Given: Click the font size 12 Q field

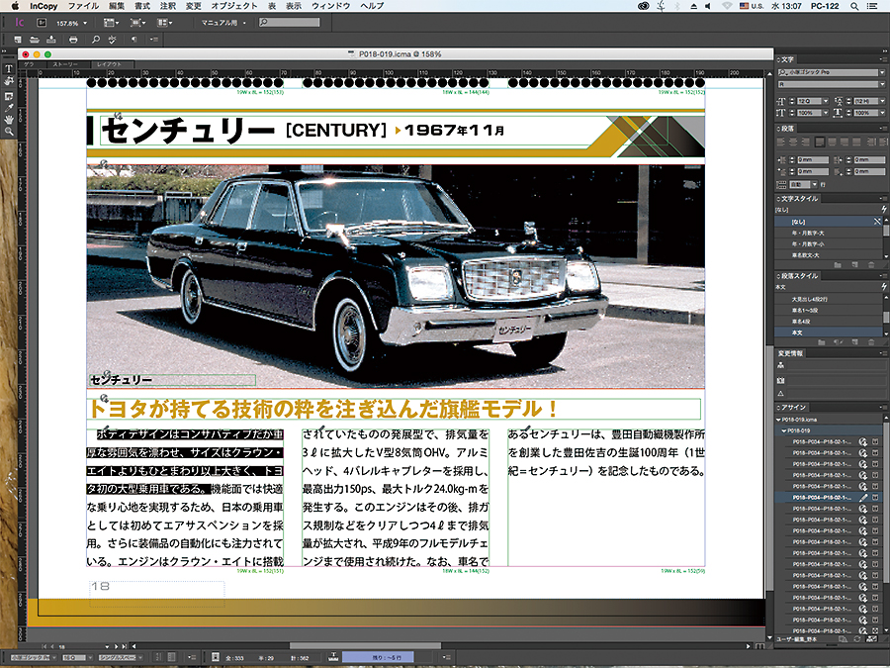Looking at the screenshot, I should pyautogui.click(x=808, y=101).
